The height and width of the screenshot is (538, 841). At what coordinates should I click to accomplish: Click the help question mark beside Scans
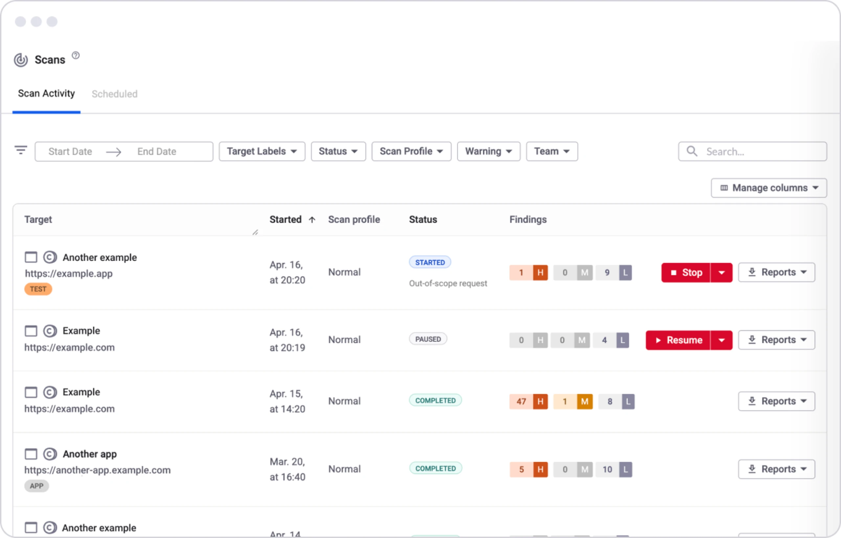point(76,56)
